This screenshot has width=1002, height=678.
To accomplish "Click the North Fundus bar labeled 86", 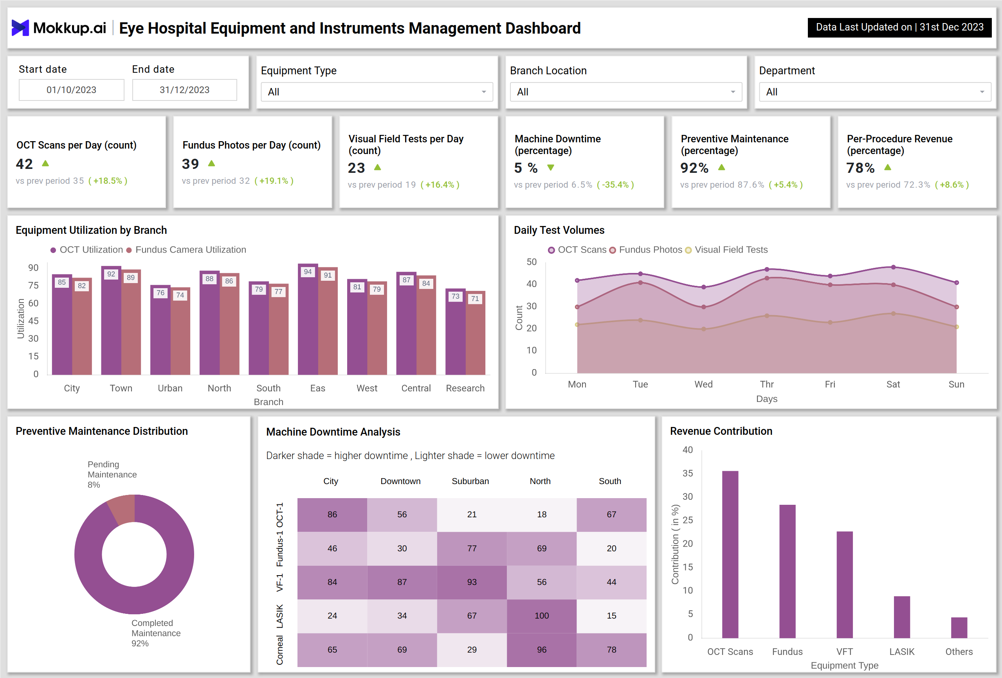I will click(229, 324).
